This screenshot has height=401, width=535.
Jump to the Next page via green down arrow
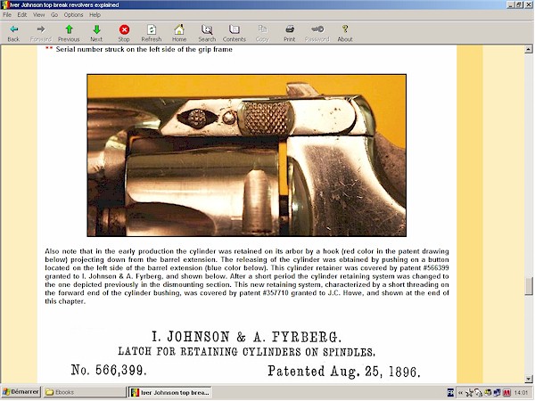click(x=96, y=33)
